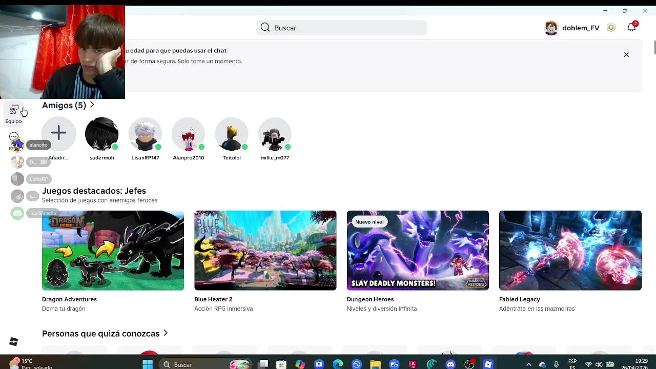This screenshot has width=656, height=369.
Task: Open the Blue Heater 2 thumbnail
Action: tap(265, 251)
